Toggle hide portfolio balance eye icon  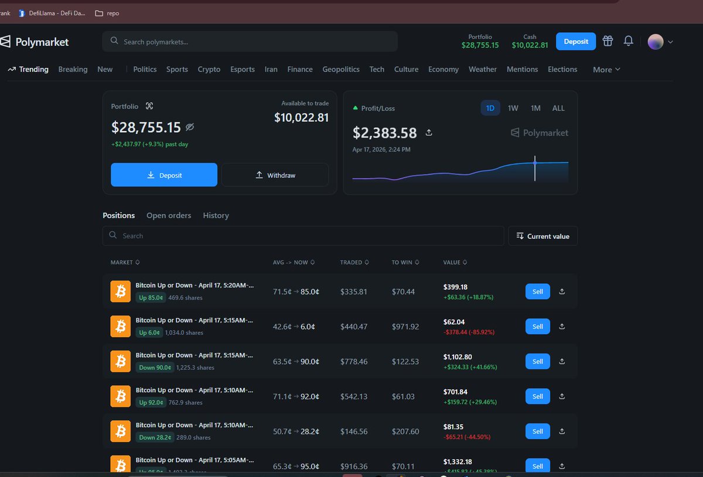pyautogui.click(x=190, y=127)
